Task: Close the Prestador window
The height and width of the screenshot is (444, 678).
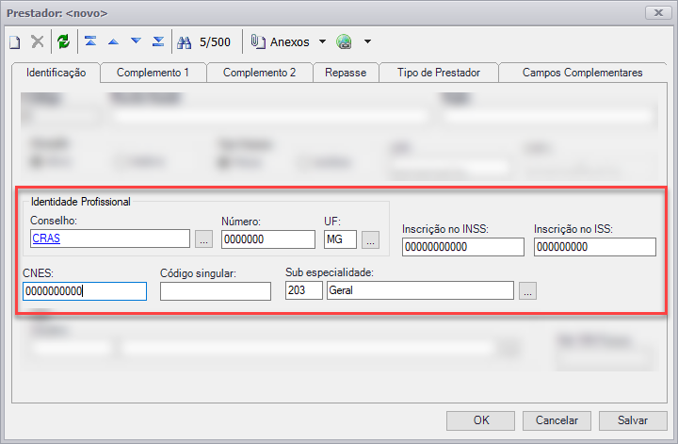Action: (x=658, y=13)
